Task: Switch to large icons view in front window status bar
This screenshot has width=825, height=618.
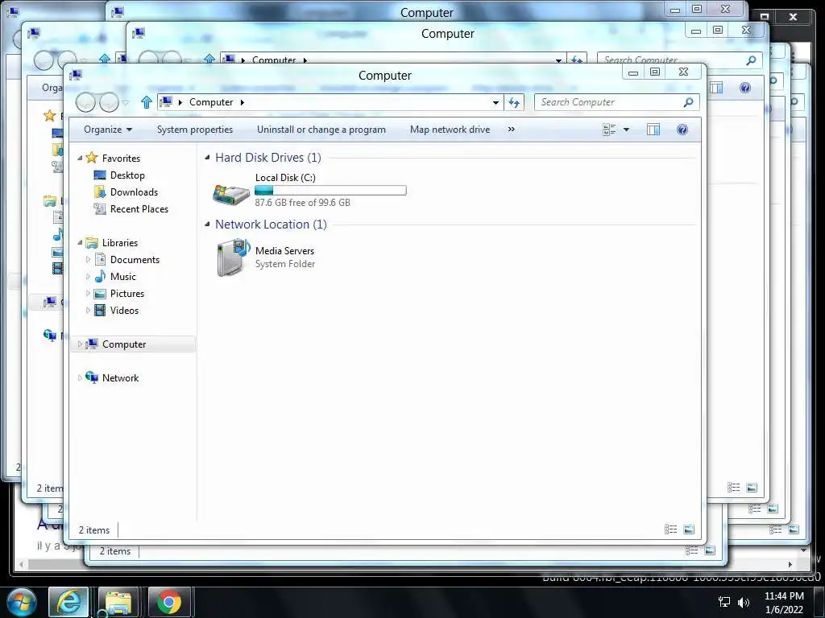Action: (x=689, y=529)
